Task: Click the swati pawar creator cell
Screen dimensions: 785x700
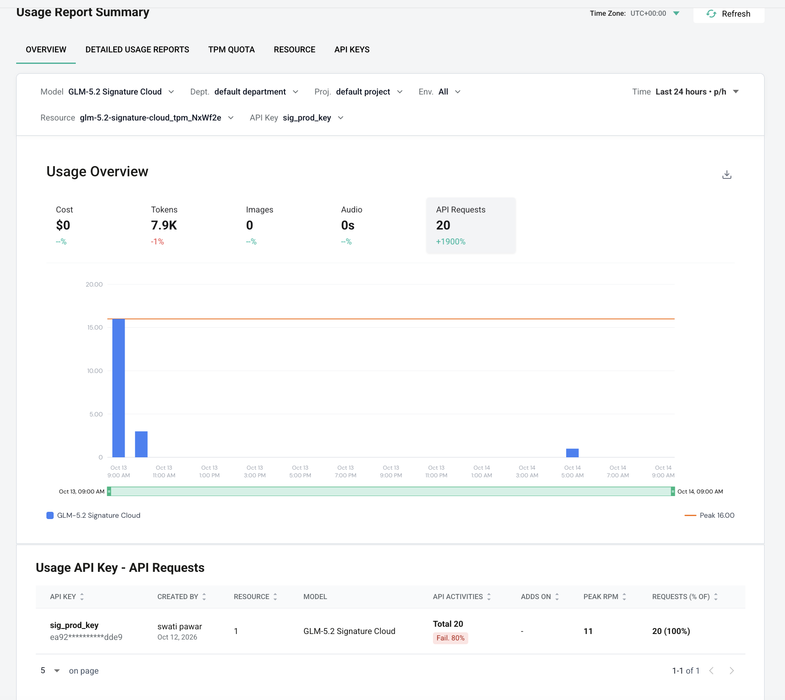Action: pos(180,627)
